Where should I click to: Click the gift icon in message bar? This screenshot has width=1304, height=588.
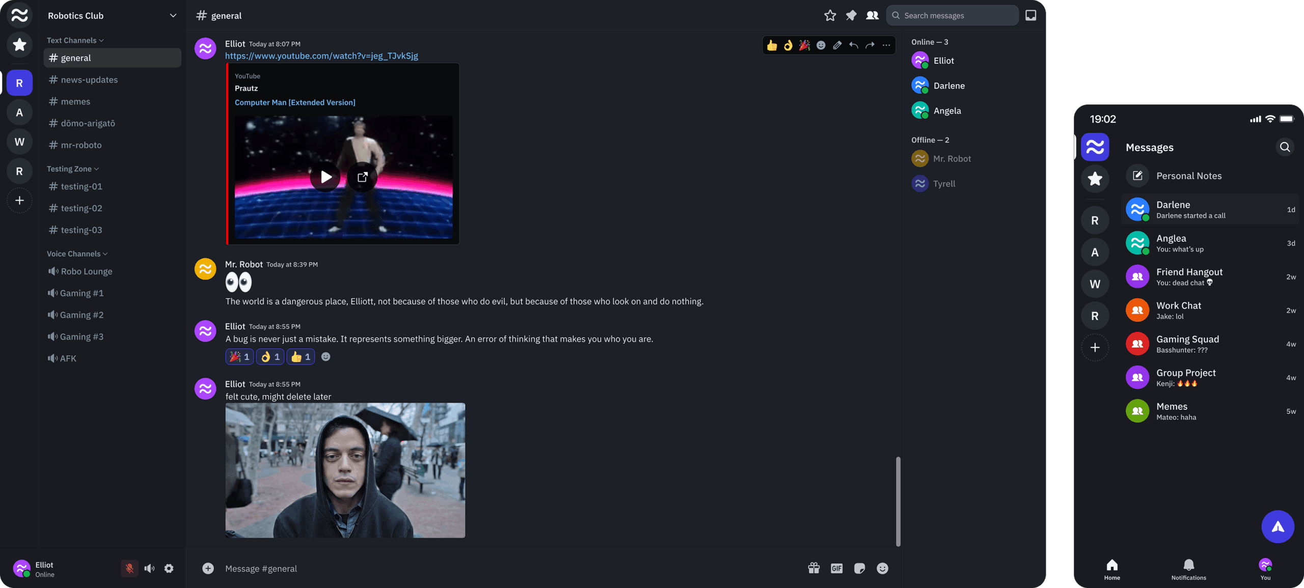click(x=813, y=568)
